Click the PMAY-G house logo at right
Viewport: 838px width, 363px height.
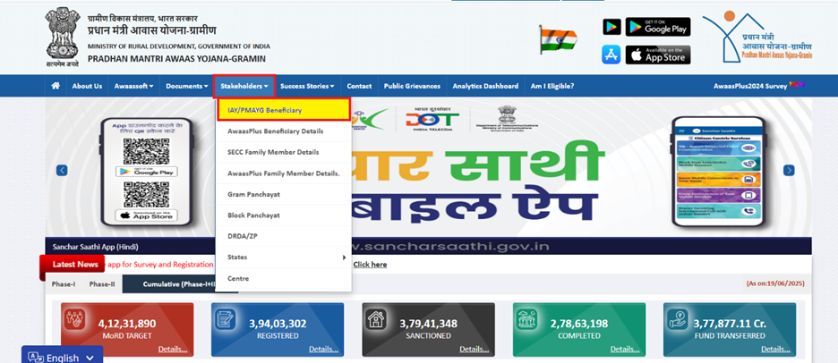(x=757, y=38)
